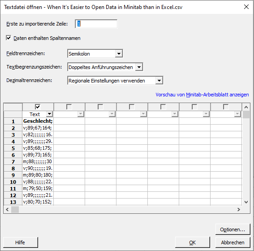Open the Feldtrennzeichen dropdown showing Semikolon
This screenshot has width=254, height=251.
[95, 54]
